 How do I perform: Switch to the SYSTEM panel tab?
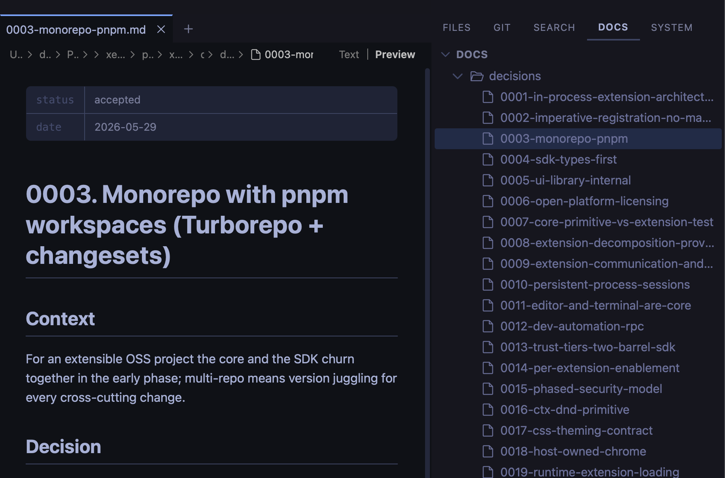[672, 28]
